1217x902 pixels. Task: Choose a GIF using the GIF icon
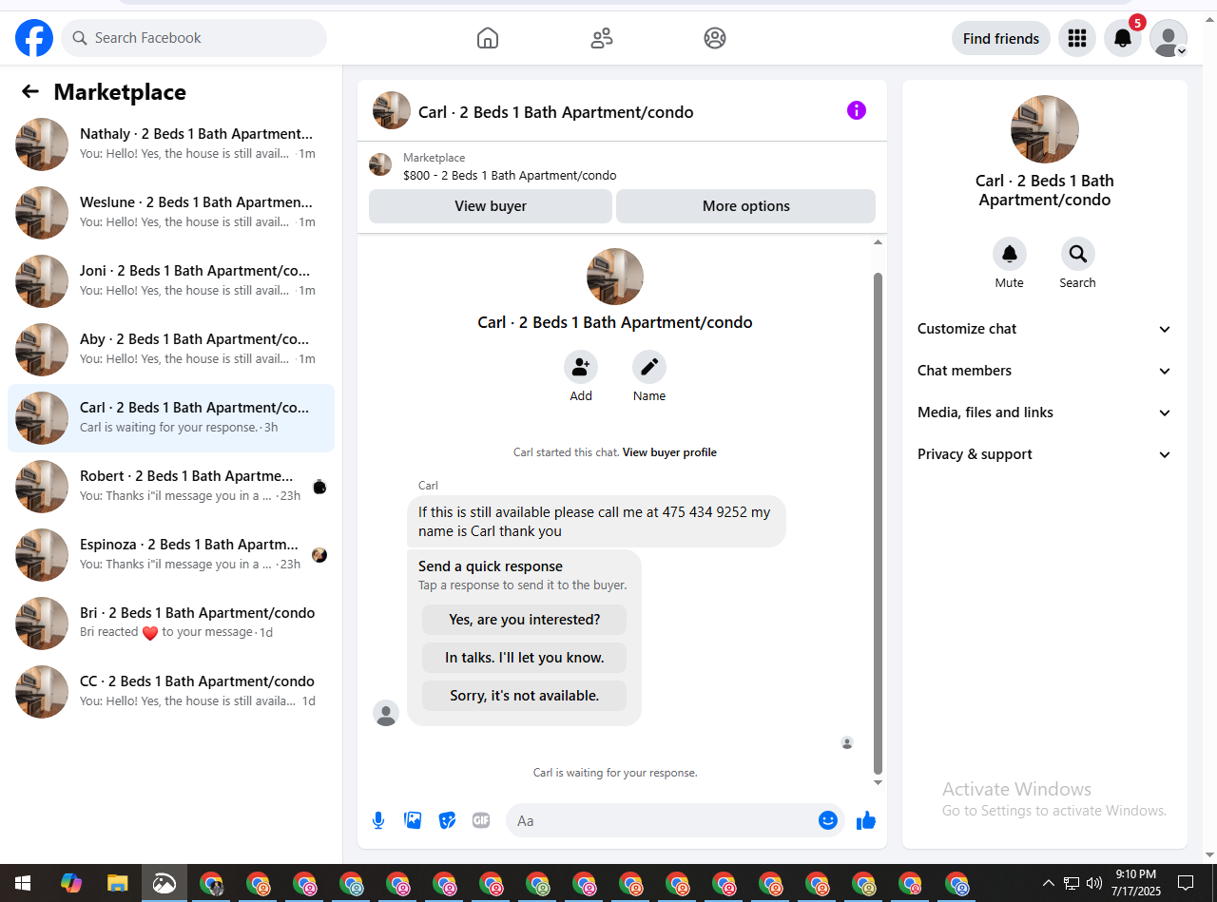pos(481,820)
